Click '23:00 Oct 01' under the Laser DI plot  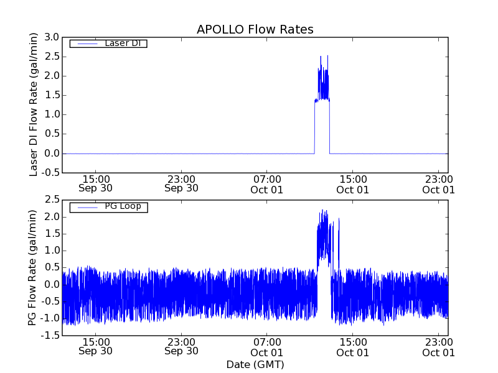coord(439,185)
